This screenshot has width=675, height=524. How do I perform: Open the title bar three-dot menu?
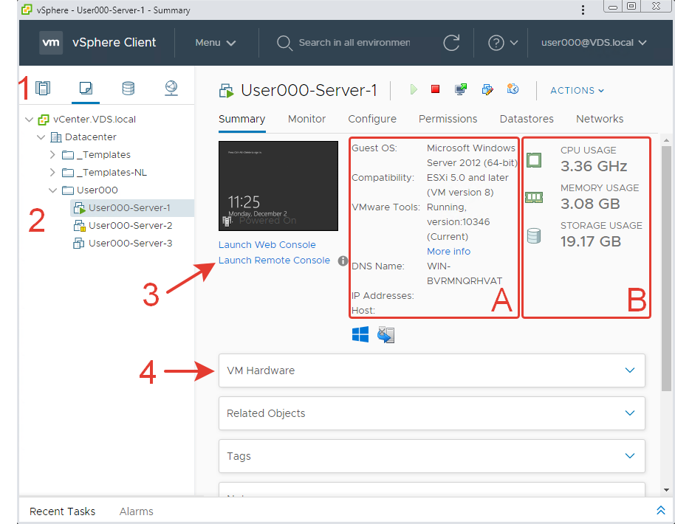583,10
